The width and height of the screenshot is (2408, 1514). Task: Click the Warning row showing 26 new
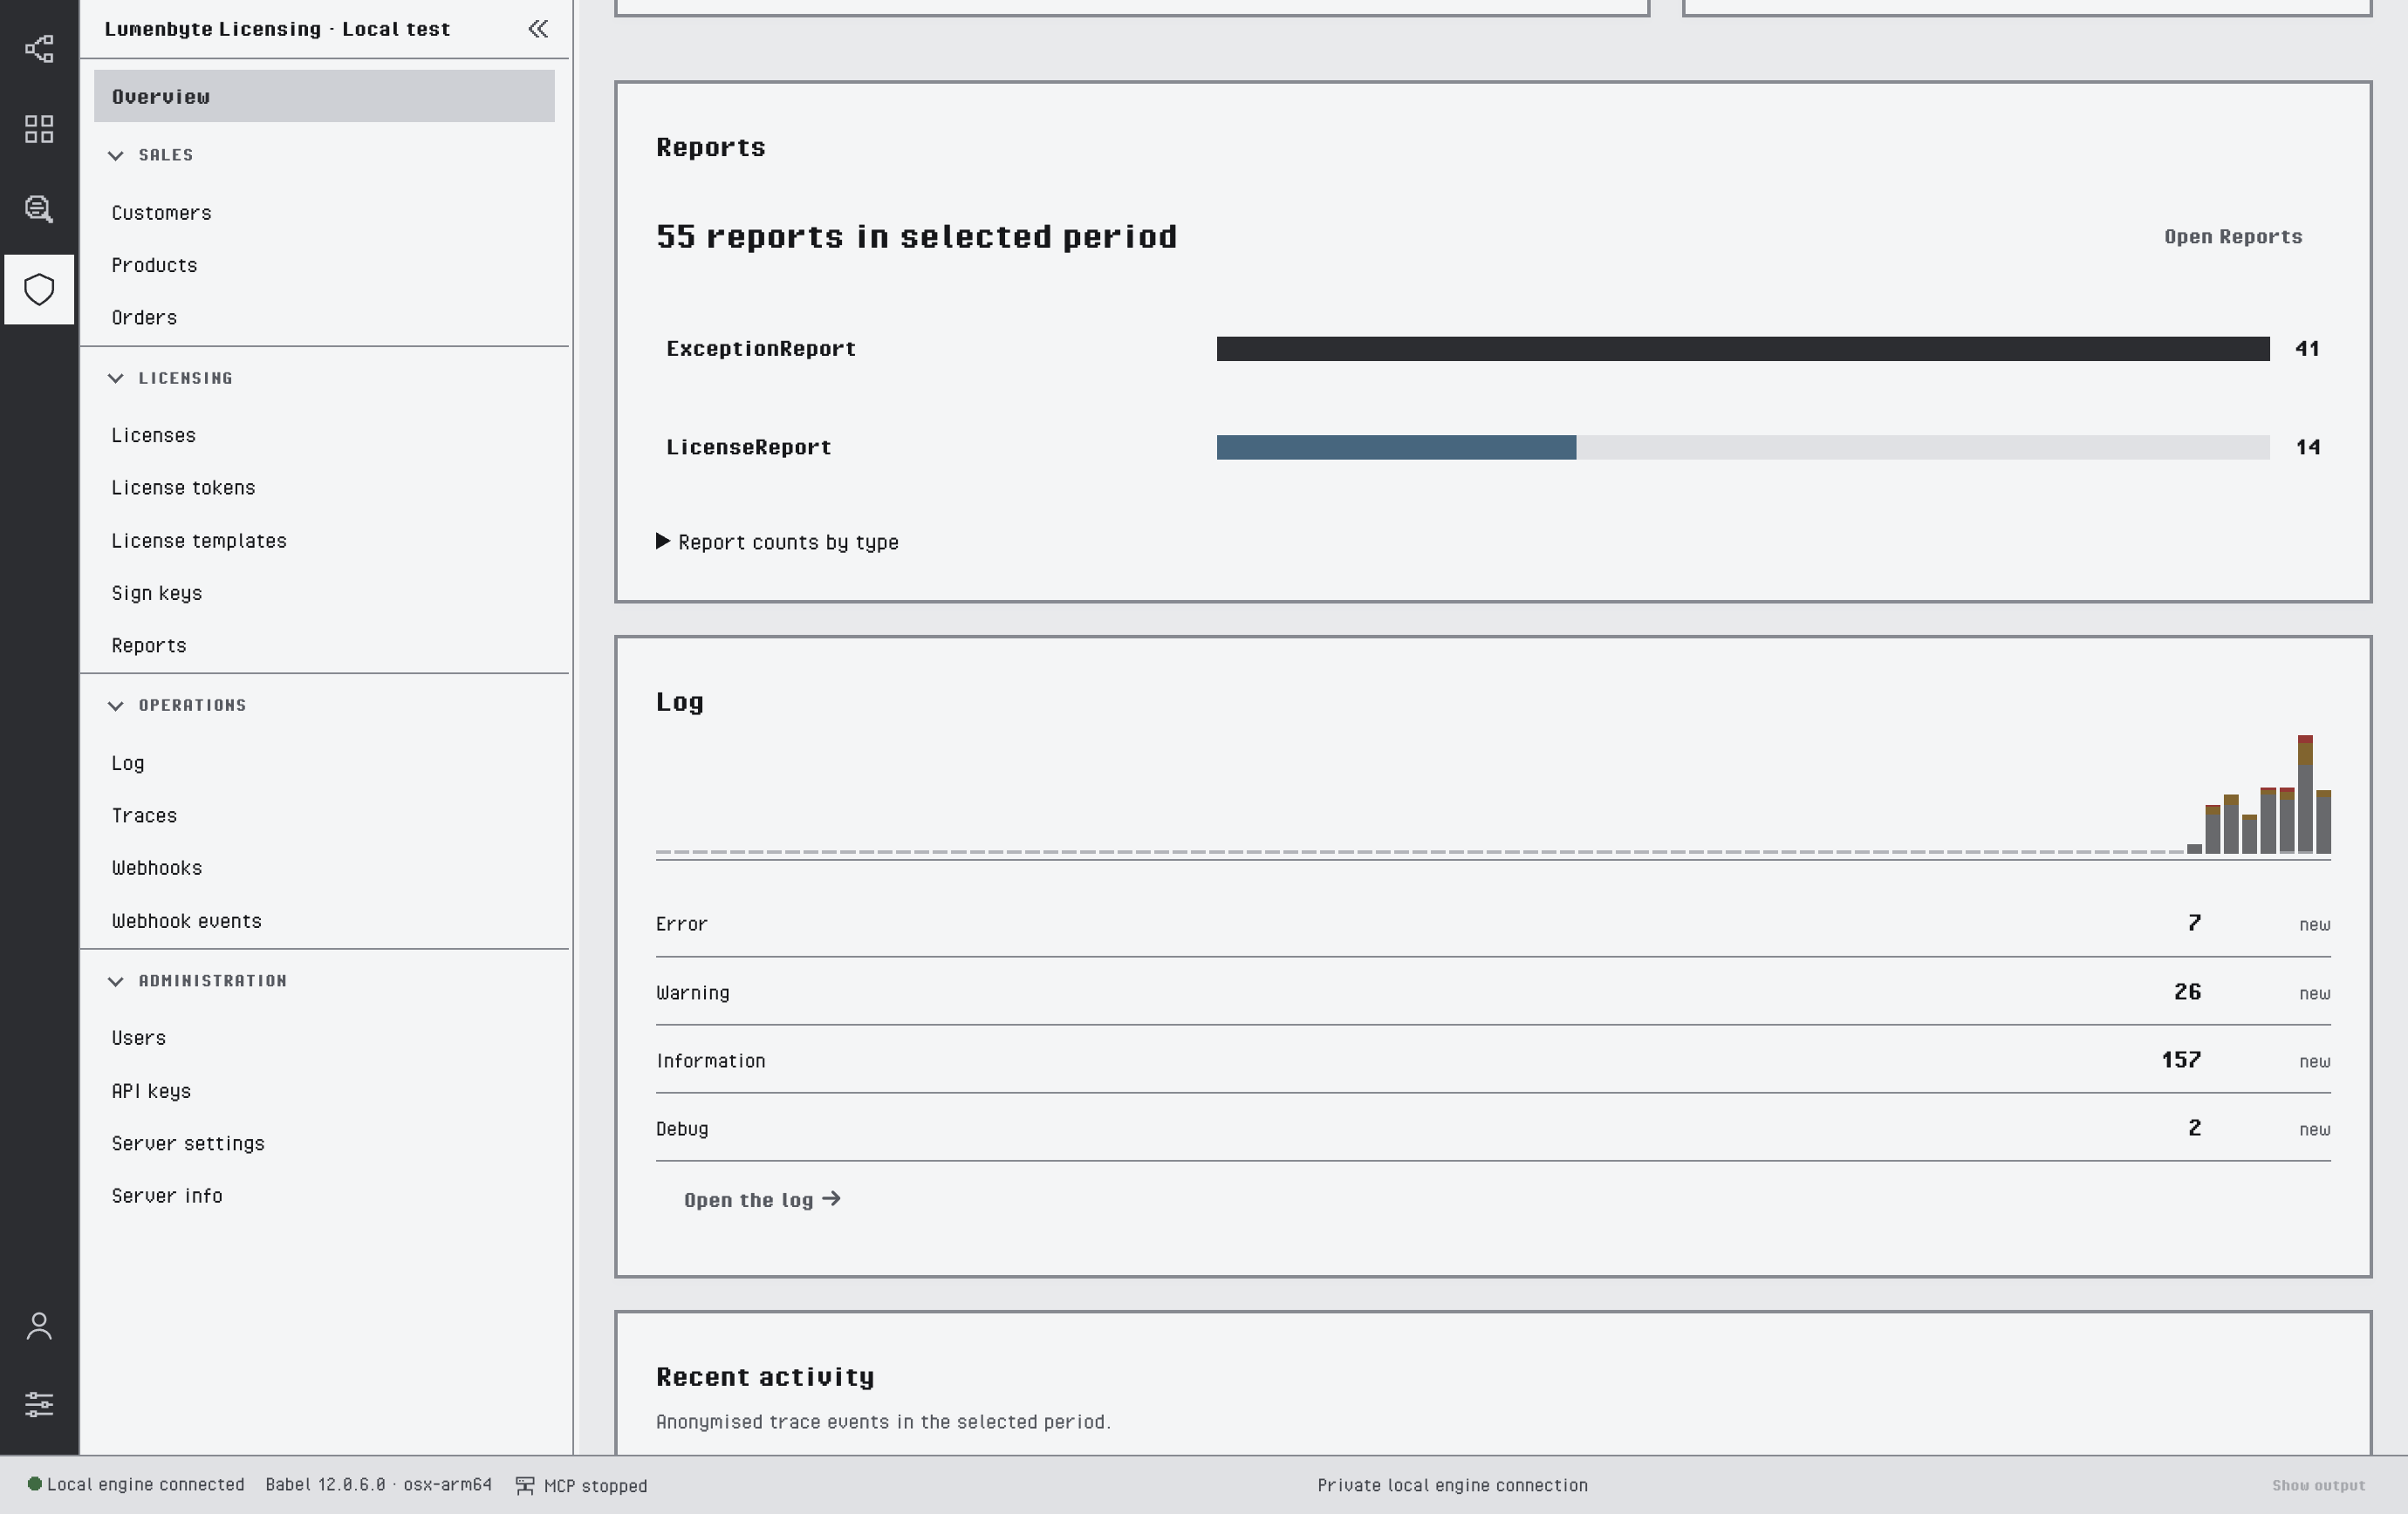(1493, 992)
